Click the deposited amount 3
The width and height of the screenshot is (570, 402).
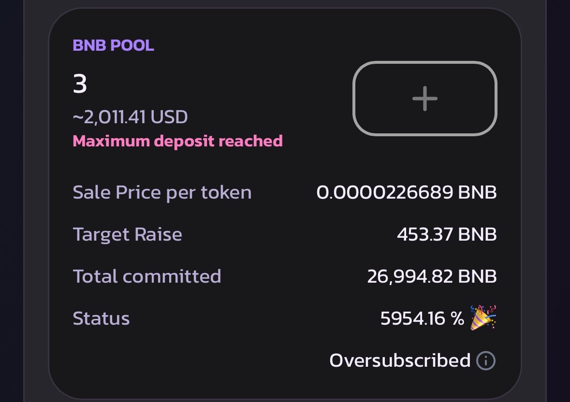80,84
